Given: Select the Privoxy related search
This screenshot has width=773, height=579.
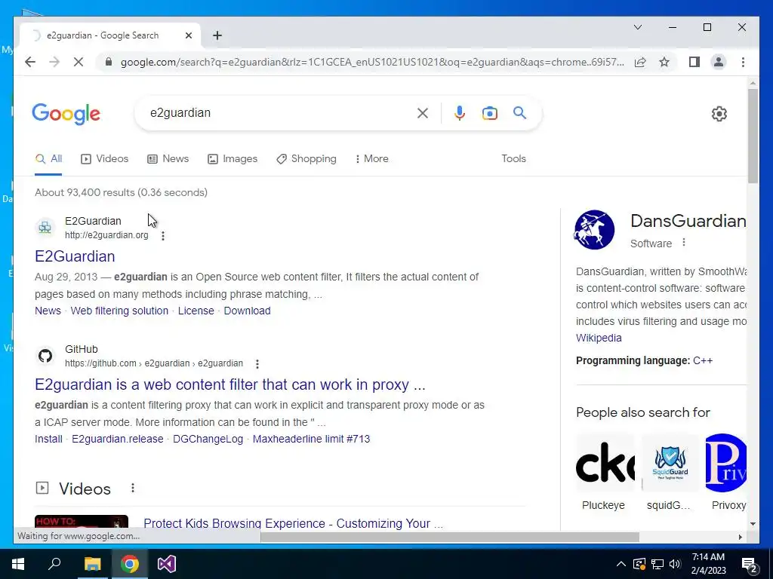Looking at the screenshot, I should tap(727, 473).
